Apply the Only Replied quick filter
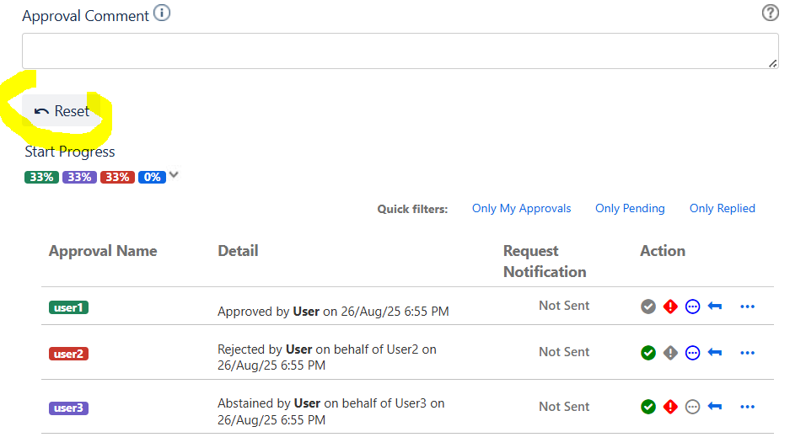This screenshot has width=806, height=448. pos(722,208)
